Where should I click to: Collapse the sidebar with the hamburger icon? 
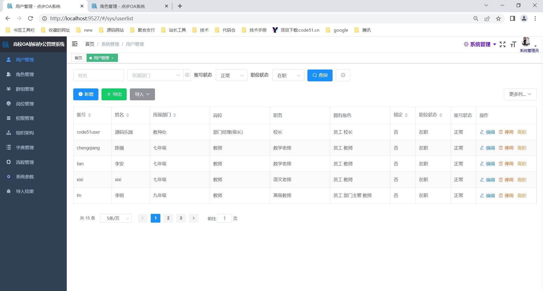tap(75, 44)
